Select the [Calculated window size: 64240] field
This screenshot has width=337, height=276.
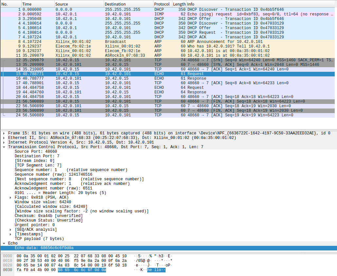[51, 207]
